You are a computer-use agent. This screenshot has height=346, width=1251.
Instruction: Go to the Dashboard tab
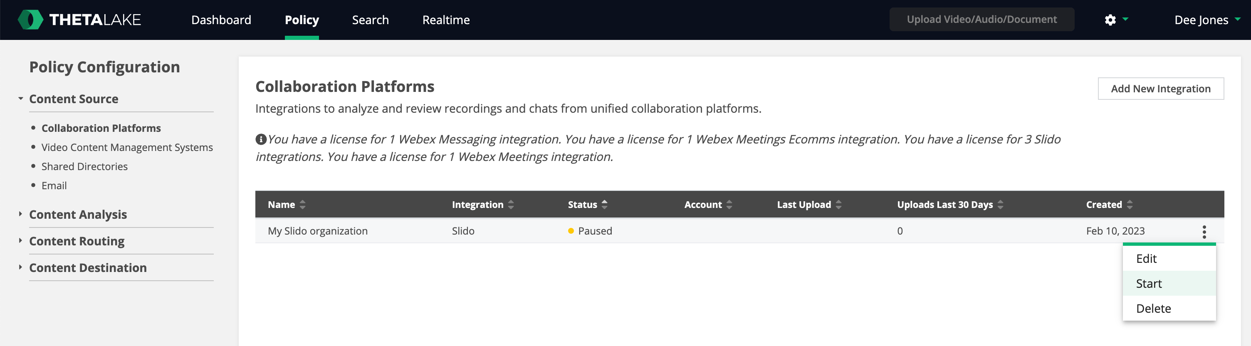coord(221,20)
